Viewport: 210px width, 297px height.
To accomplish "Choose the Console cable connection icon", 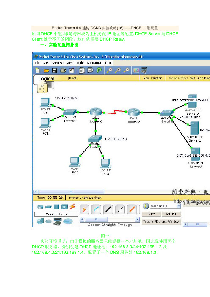I will point(96,209).
